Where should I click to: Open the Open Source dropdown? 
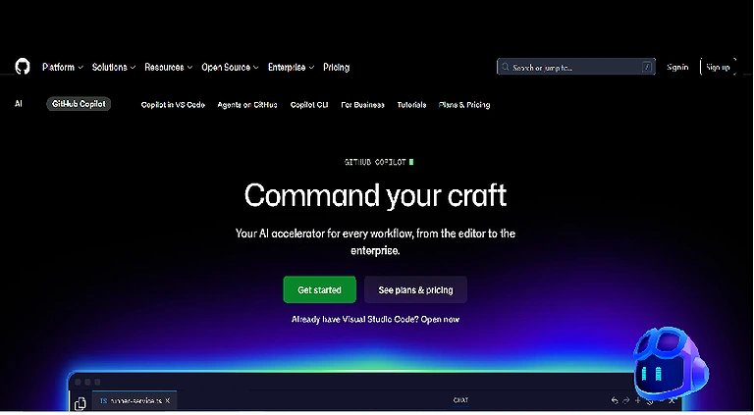click(230, 68)
